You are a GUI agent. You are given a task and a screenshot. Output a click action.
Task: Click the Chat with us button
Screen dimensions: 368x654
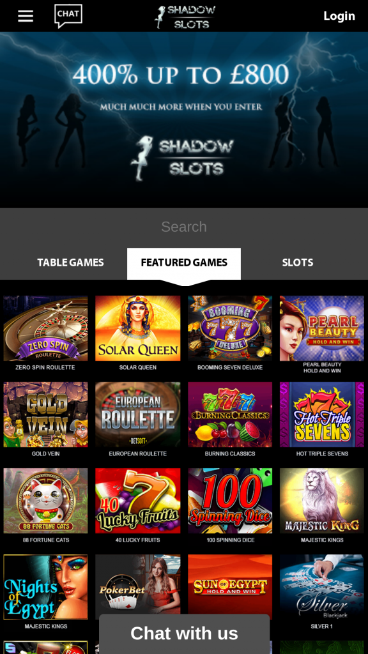pos(185,634)
